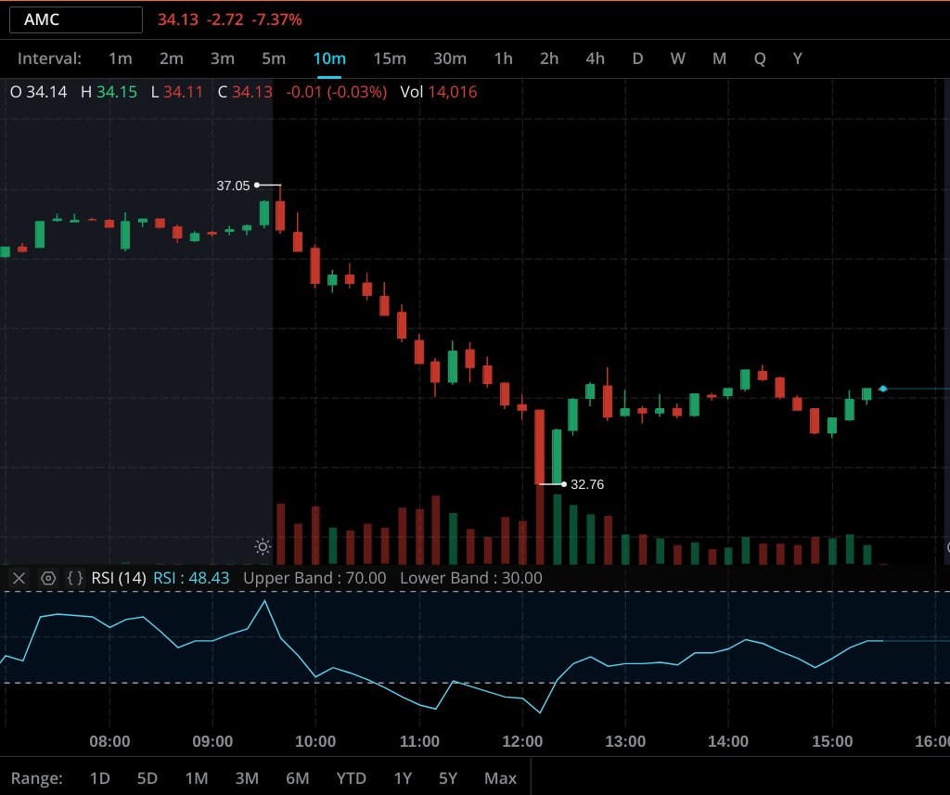Click the -2.72 price change in header
This screenshot has width=950, height=795.
[225, 19]
